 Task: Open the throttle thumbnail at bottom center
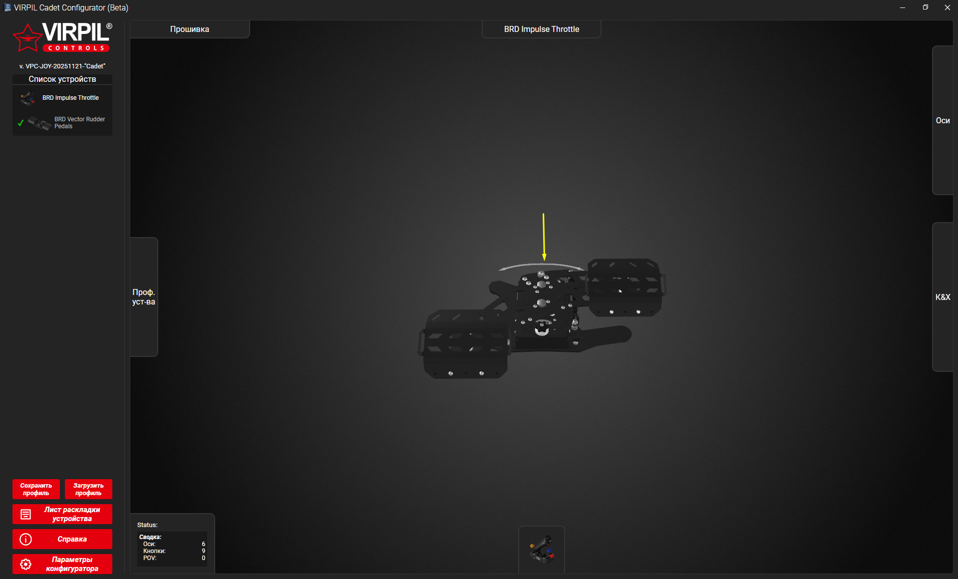click(542, 550)
